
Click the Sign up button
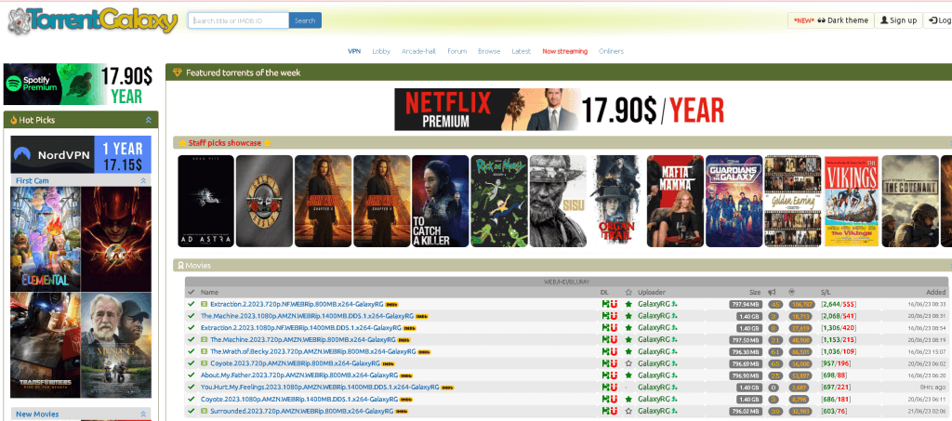coord(897,20)
